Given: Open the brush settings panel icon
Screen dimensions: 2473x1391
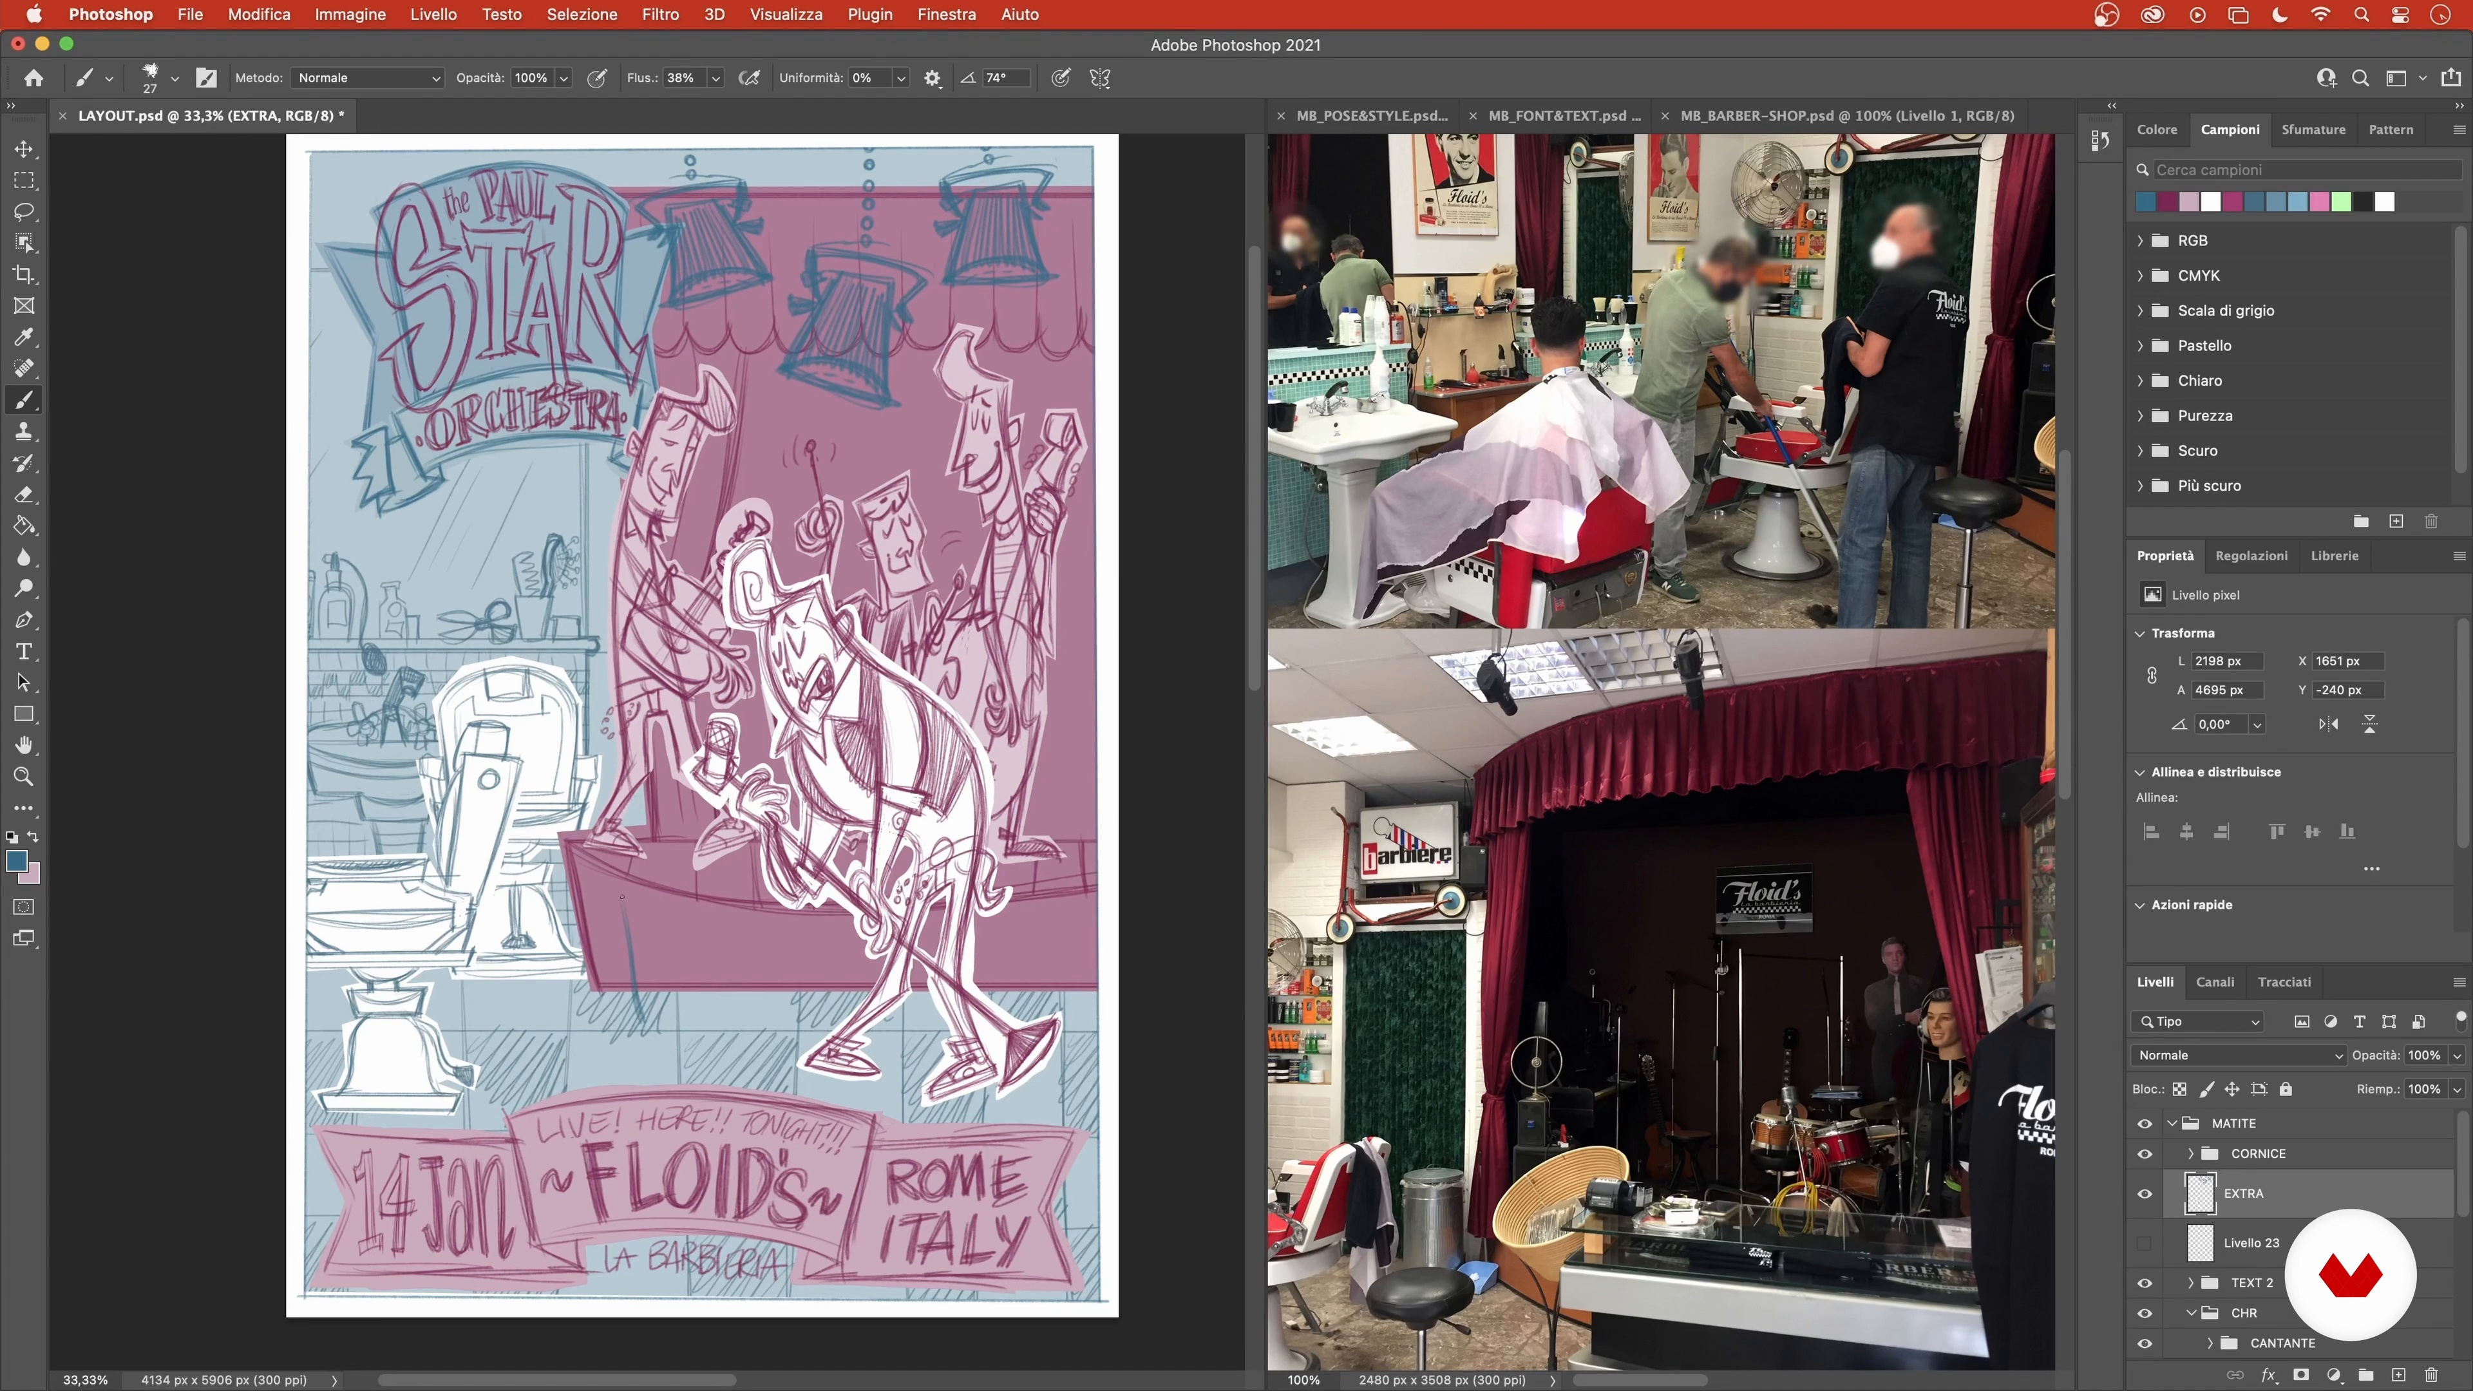Looking at the screenshot, I should pos(206,78).
